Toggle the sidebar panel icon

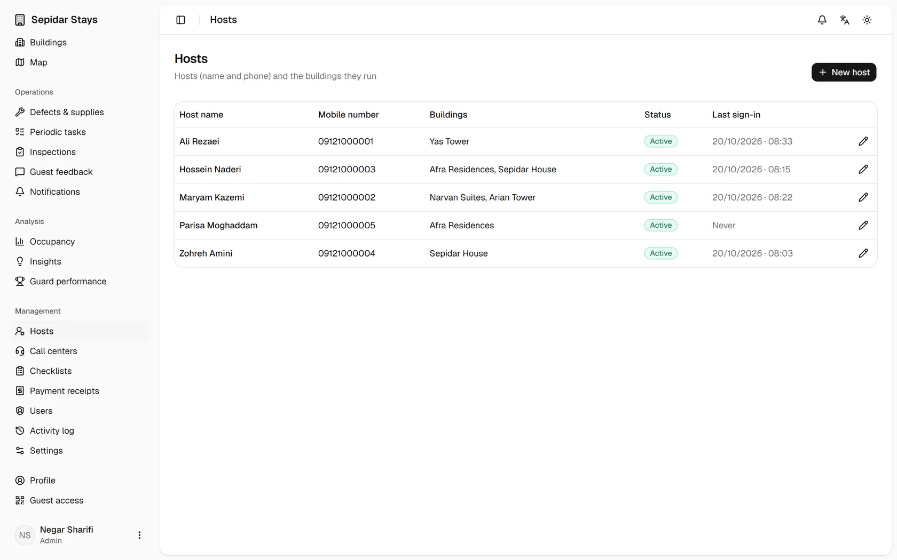click(x=180, y=20)
